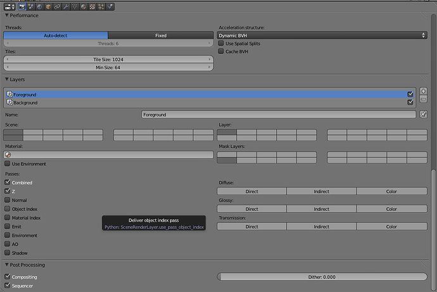
Task: Increase Tile Size with right arrow
Action: (209, 60)
